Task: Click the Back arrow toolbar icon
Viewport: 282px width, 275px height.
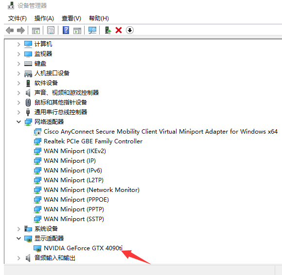Action: pyautogui.click(x=10, y=30)
